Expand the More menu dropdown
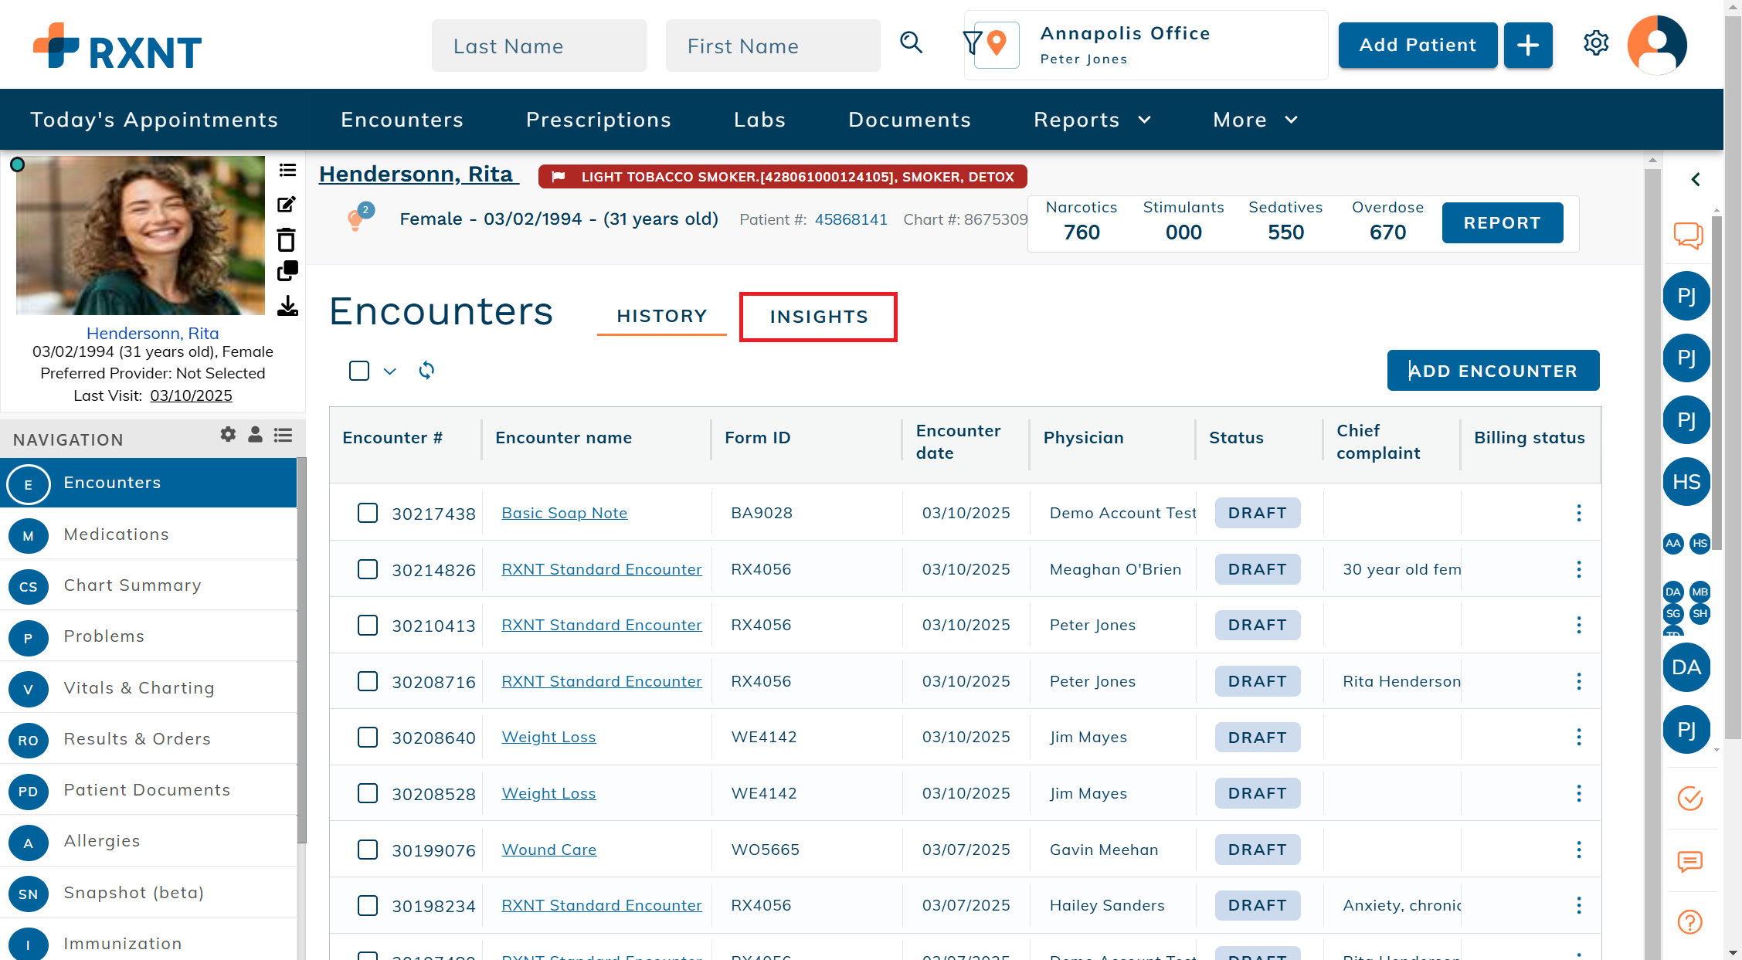Image resolution: width=1742 pixels, height=960 pixels. (x=1255, y=120)
